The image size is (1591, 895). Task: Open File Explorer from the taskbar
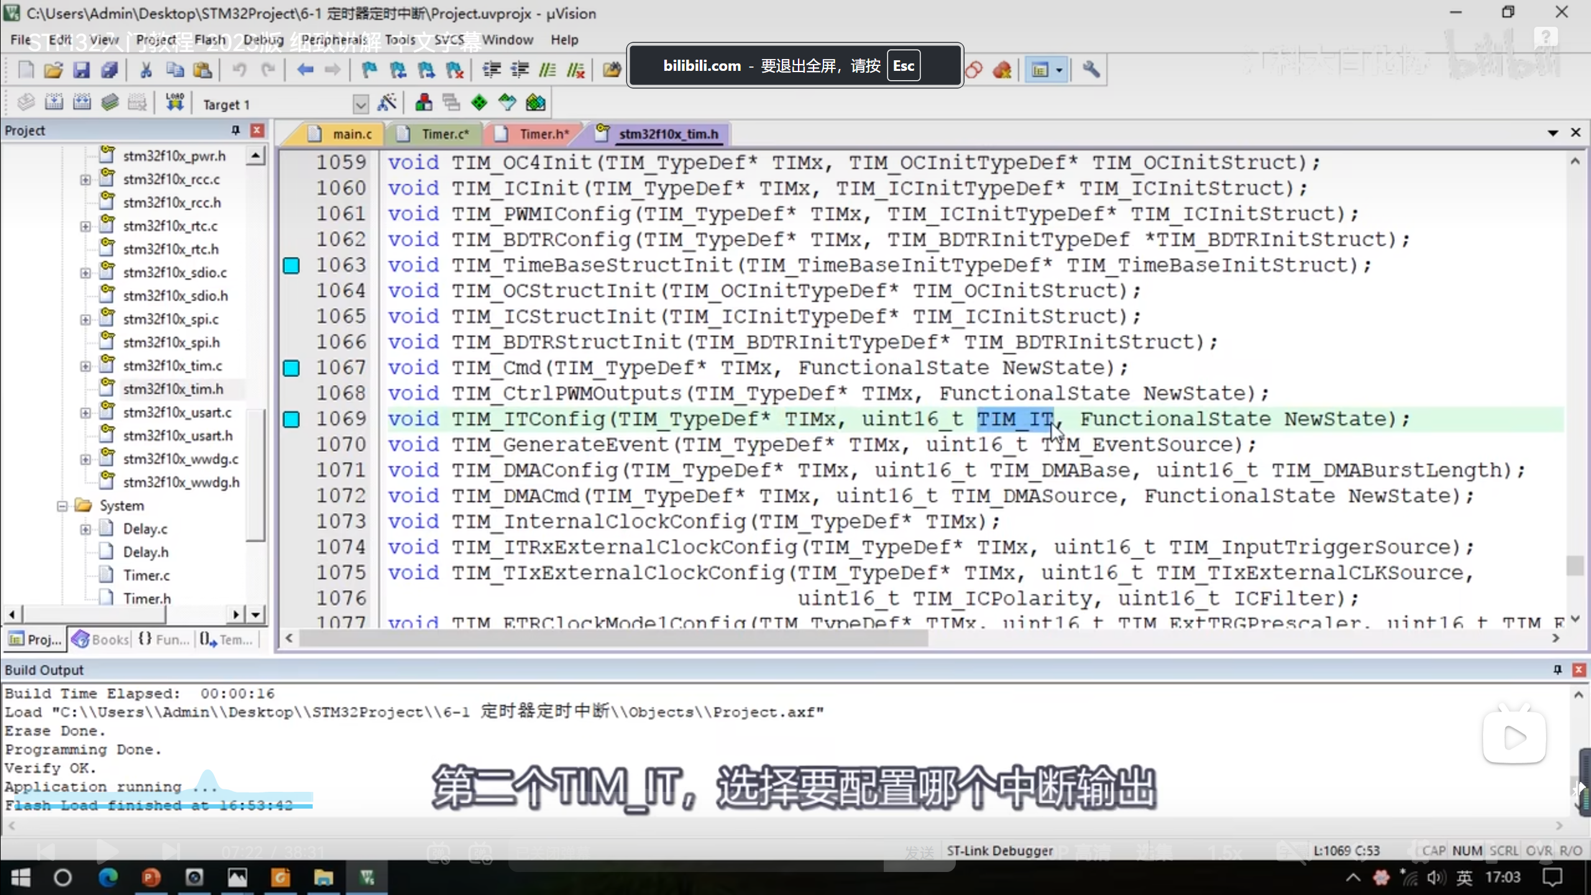click(x=323, y=878)
